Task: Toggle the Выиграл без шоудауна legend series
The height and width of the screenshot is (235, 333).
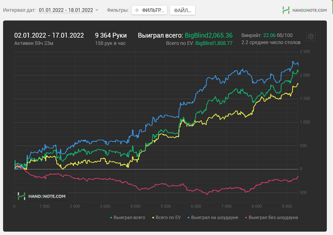Action: tap(272, 217)
